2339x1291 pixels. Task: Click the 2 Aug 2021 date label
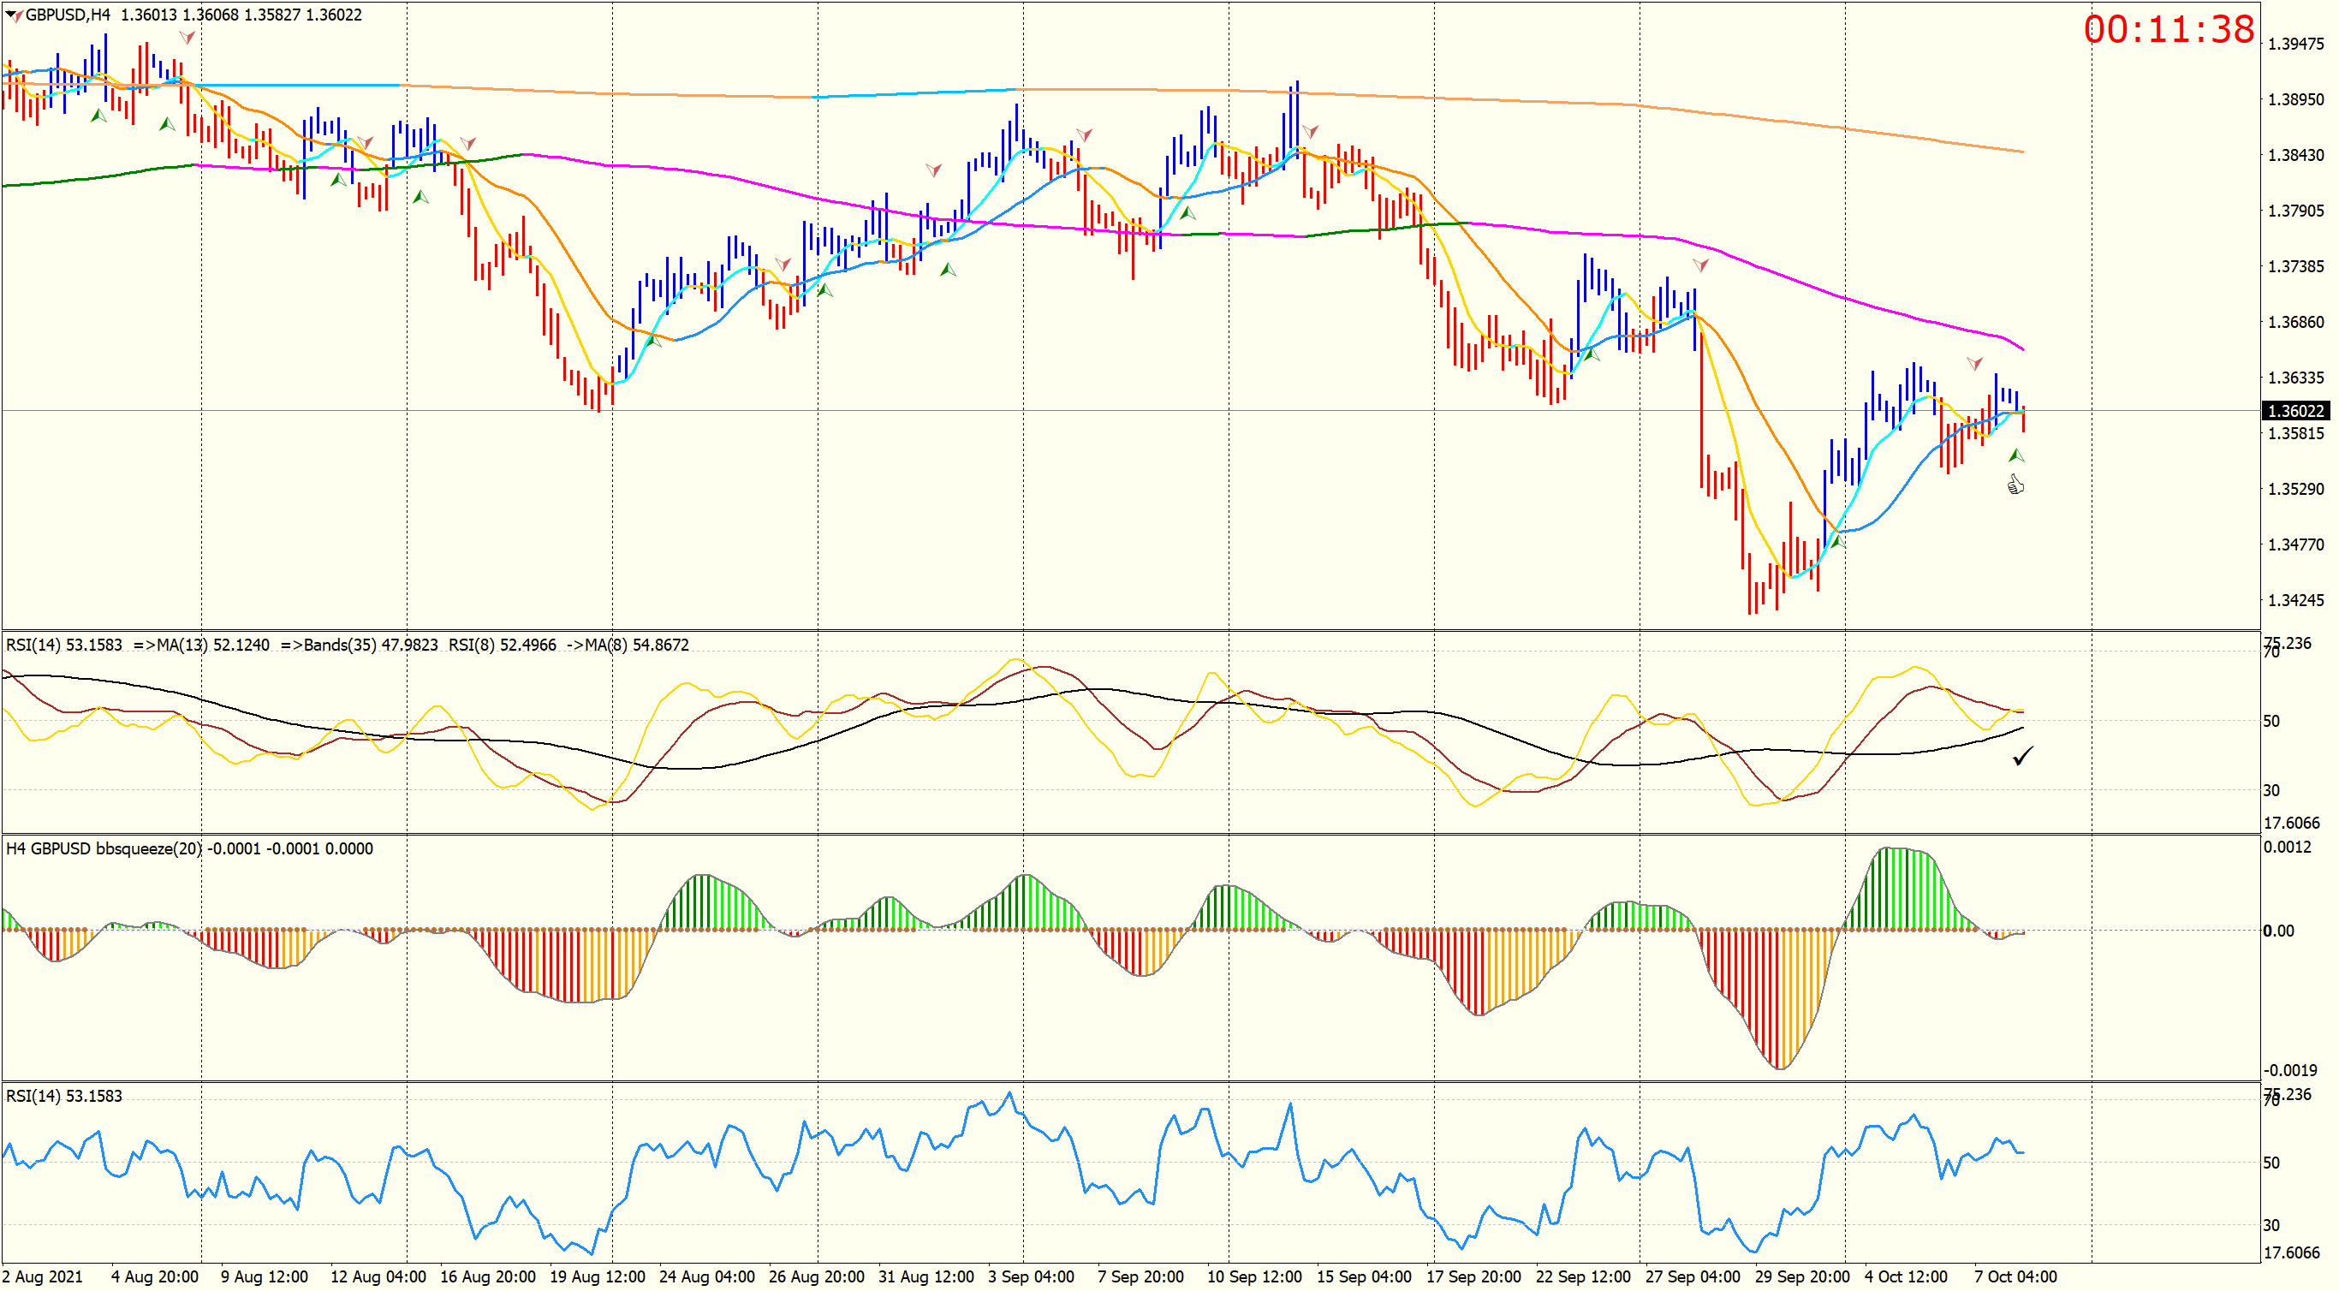(42, 1276)
